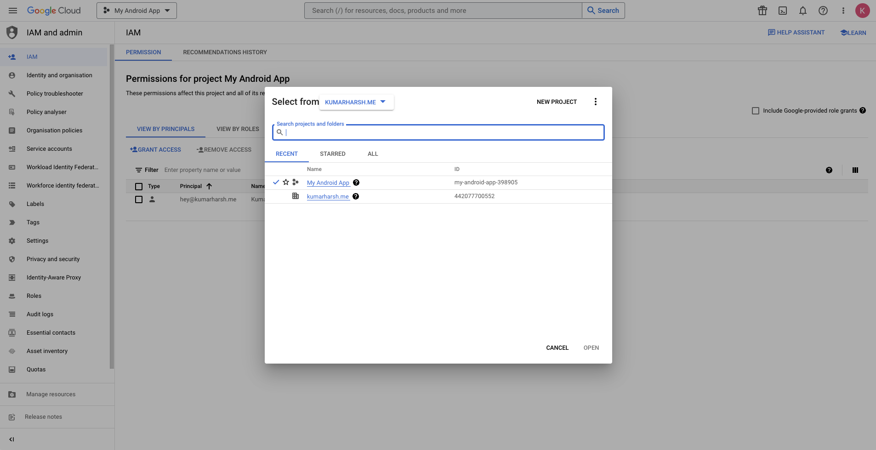The height and width of the screenshot is (450, 876).
Task: Select the checkbox for hey@kumarharsh.me
Action: pos(139,199)
